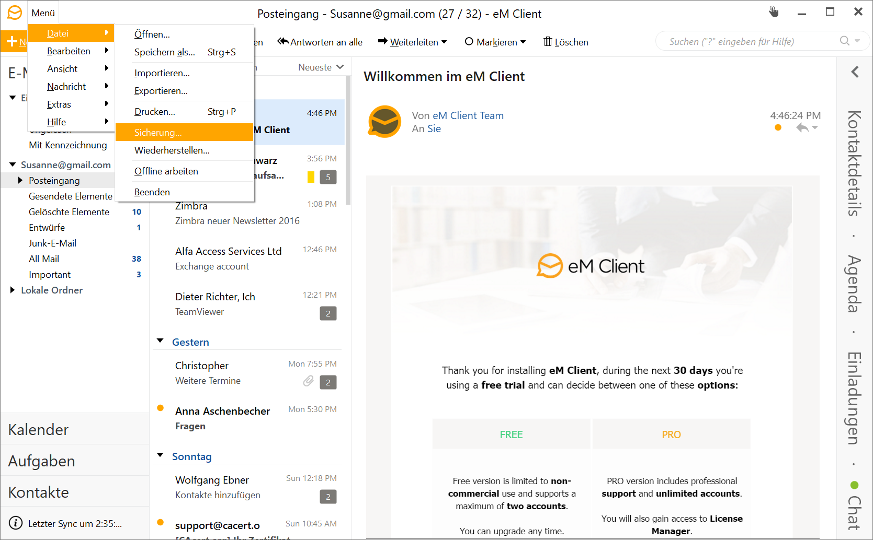873x540 pixels.
Task: Open the Menü button
Action: 43,13
